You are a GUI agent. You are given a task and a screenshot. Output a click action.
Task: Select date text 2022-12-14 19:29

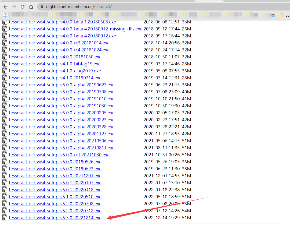[x=162, y=218]
